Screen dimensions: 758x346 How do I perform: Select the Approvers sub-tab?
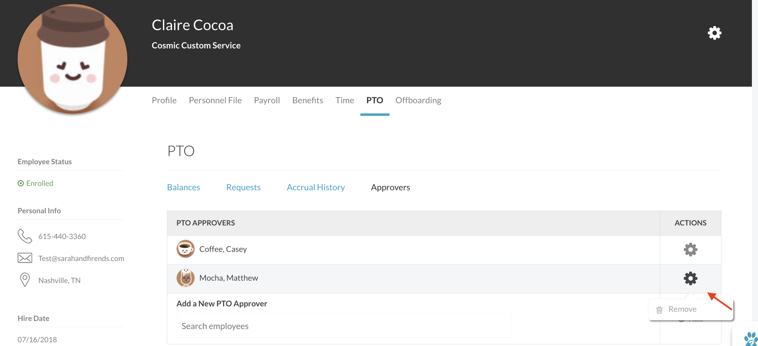coord(391,187)
